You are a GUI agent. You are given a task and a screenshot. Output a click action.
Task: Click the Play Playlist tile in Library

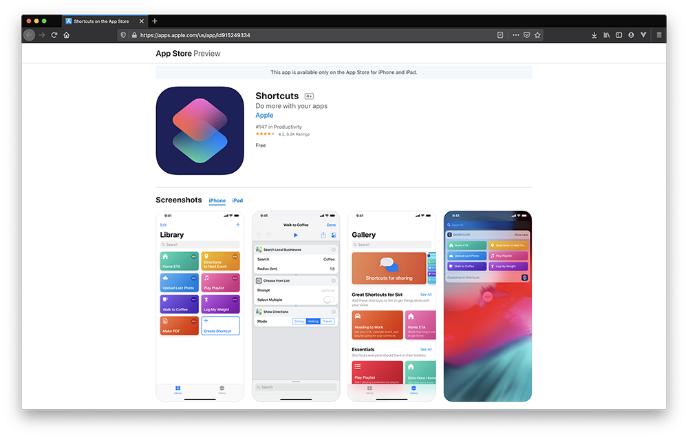tap(220, 282)
